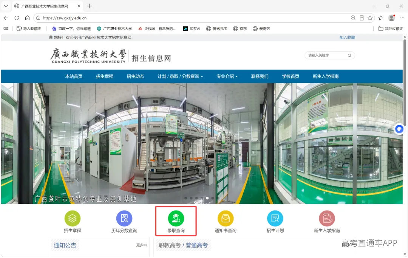This screenshot has height=258, width=408.
Task: Click the 更多>> link beside 通知公告
Action: pyautogui.click(x=142, y=245)
